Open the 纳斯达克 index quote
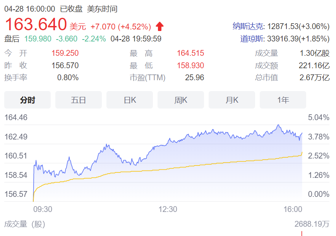The height and width of the screenshot is (236, 336). tap(281, 26)
